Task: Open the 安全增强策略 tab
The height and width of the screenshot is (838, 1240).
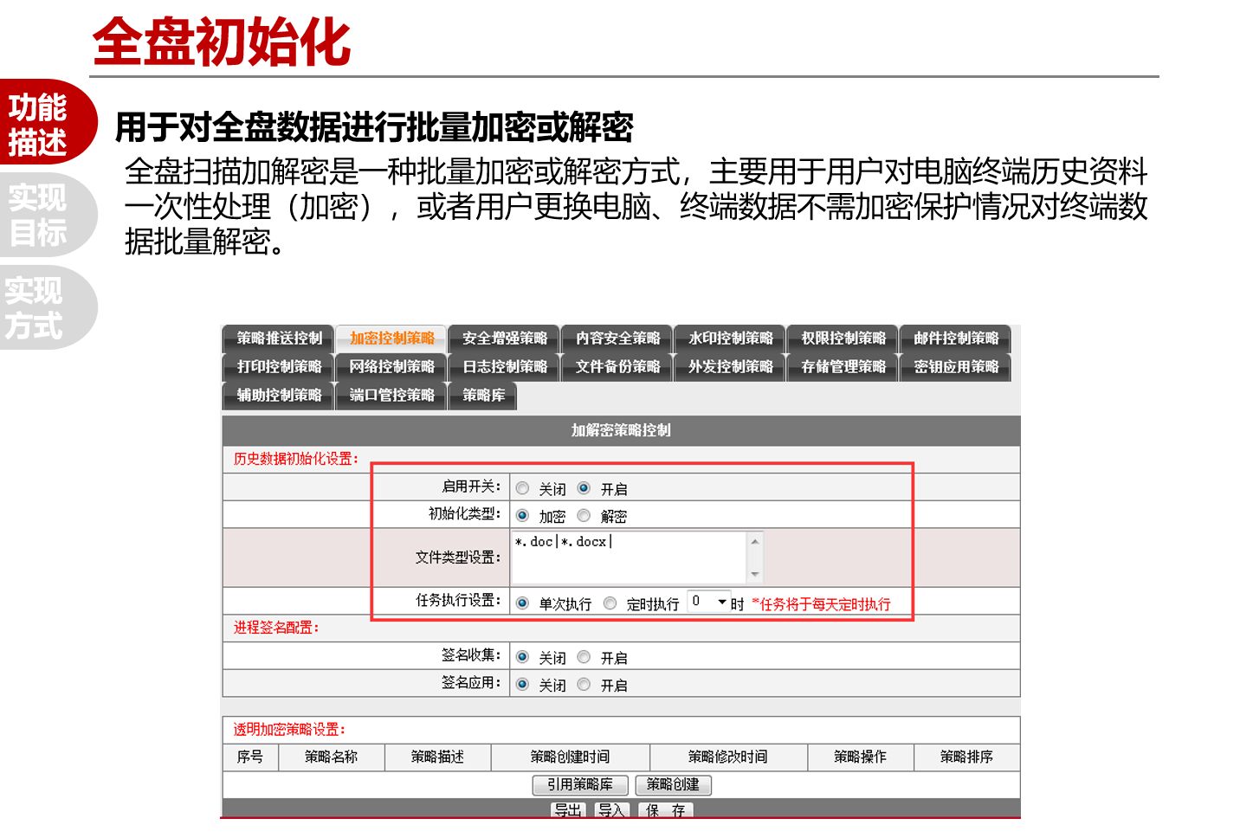Action: [504, 338]
